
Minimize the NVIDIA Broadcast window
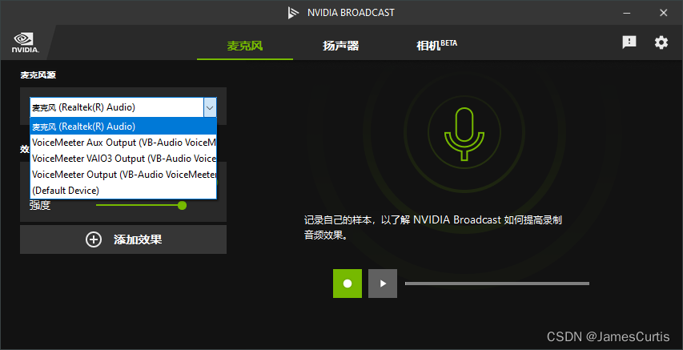click(x=627, y=13)
